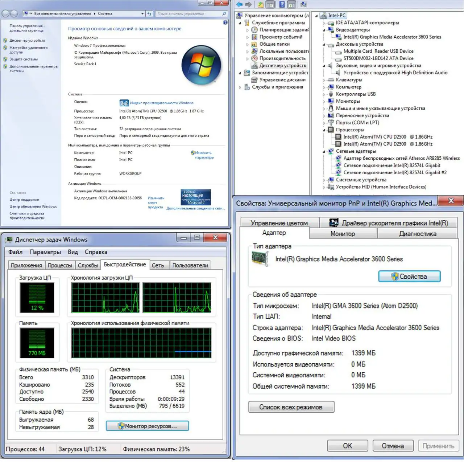Open the Диагностика tab in properties dialog
This screenshot has width=464, height=462.
coord(418,234)
